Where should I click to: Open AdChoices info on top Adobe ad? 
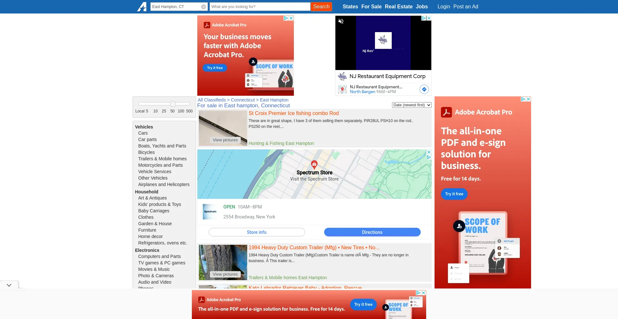click(x=286, y=18)
